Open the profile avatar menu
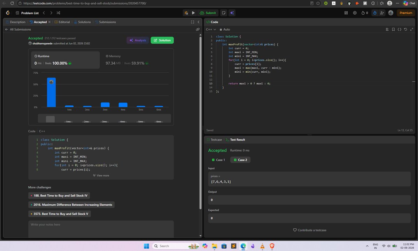Image resolution: width=418 pixels, height=251 pixels. (391, 13)
